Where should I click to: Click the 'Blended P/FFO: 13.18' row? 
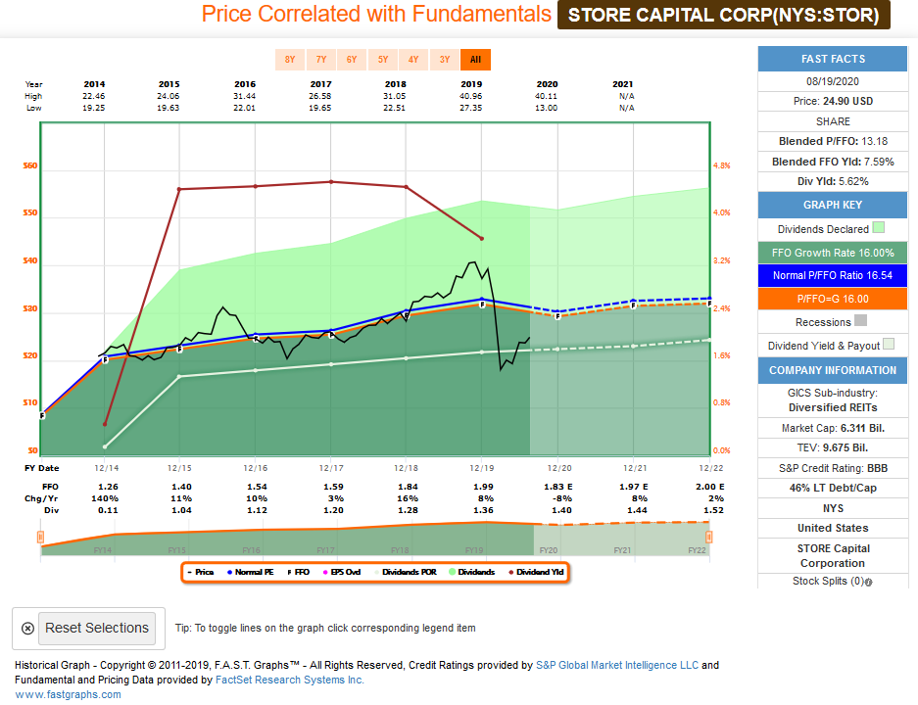tap(833, 141)
